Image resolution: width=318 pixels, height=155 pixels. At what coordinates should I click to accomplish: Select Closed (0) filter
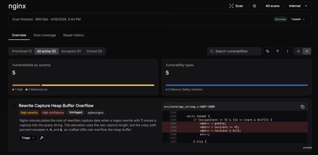(94, 51)
